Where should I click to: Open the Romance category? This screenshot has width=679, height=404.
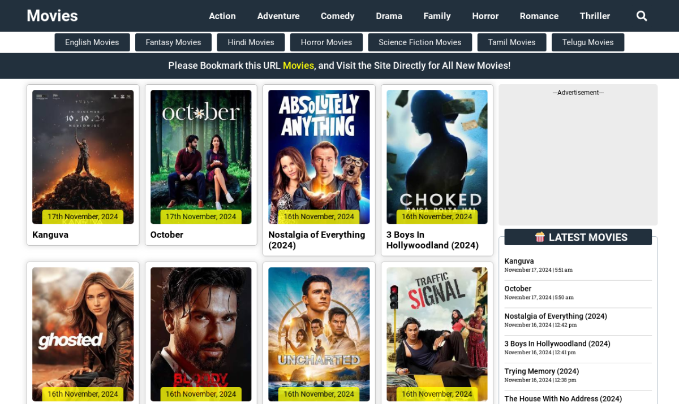pyautogui.click(x=539, y=16)
